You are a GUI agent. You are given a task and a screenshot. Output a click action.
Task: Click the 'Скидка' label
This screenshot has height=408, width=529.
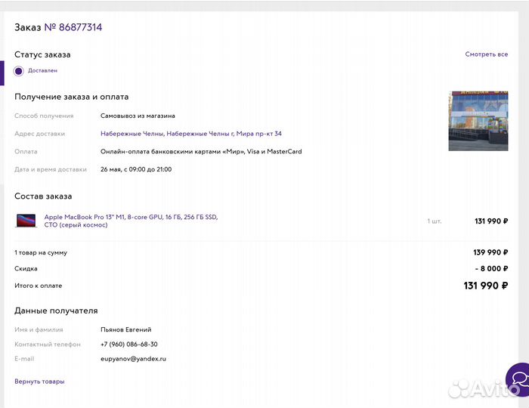coord(26,269)
